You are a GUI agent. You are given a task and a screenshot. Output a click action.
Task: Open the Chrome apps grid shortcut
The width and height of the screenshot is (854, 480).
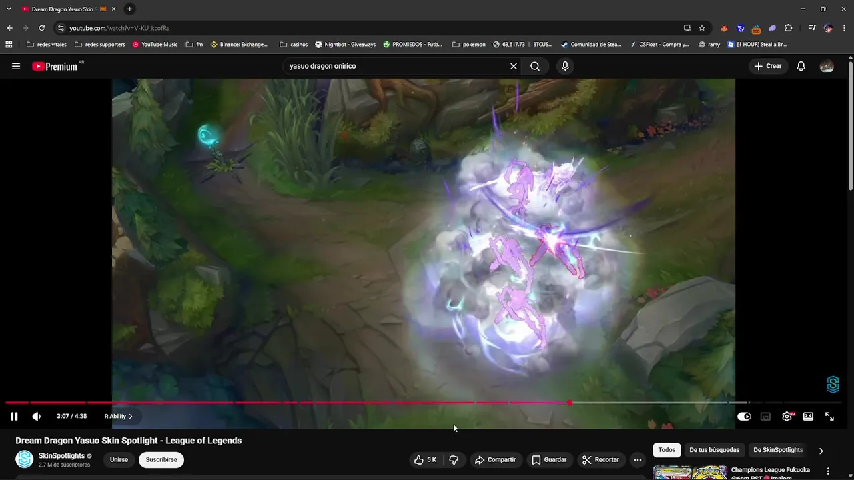click(x=9, y=45)
